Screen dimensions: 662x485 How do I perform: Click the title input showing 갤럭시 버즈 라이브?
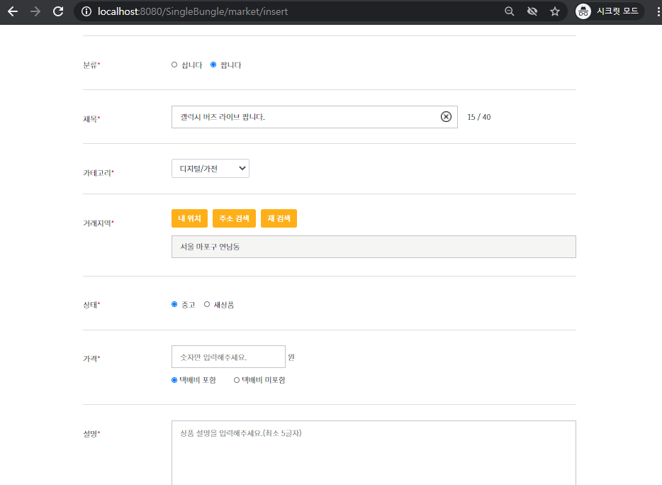[298, 116]
